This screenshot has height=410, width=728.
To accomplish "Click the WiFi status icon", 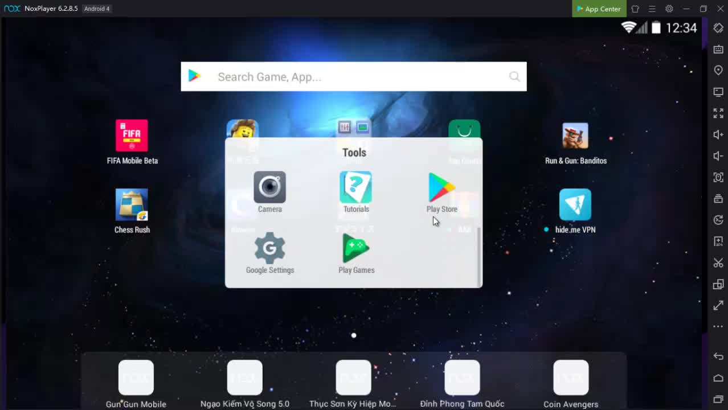I will [x=628, y=27].
